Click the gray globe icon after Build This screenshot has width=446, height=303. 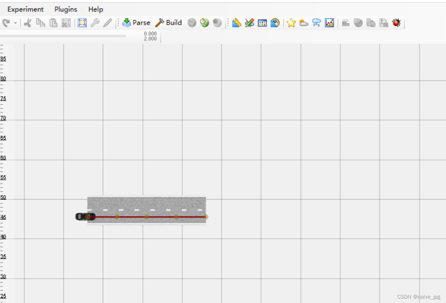192,23
